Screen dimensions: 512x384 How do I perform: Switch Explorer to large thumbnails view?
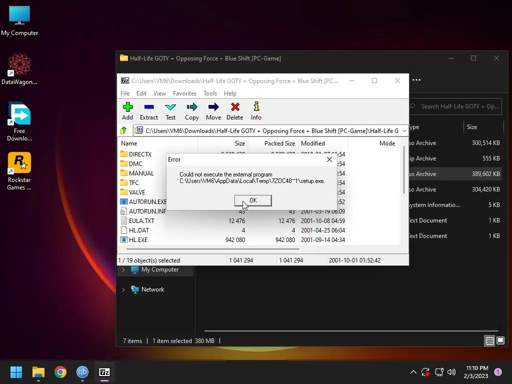click(500, 341)
